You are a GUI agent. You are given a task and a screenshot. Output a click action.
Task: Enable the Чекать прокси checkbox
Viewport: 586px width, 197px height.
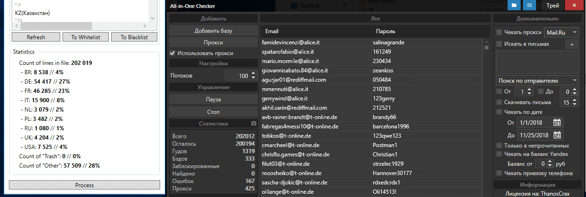[499, 32]
